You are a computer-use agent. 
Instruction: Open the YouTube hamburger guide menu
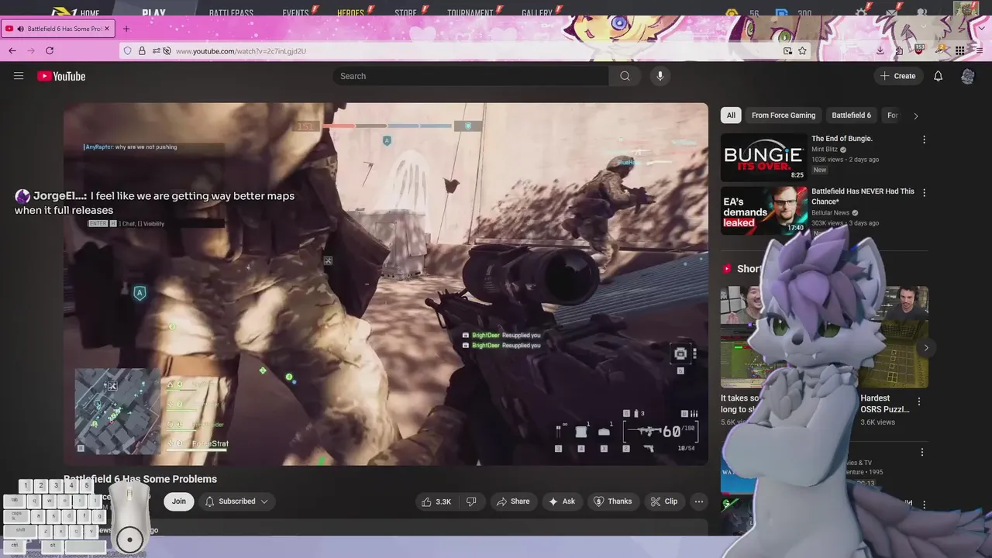[x=19, y=76]
